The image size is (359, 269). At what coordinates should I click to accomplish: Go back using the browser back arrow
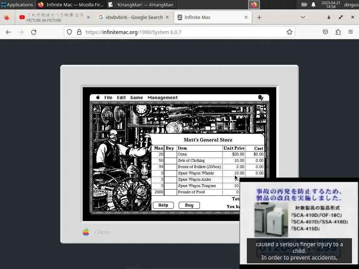pos(8,32)
